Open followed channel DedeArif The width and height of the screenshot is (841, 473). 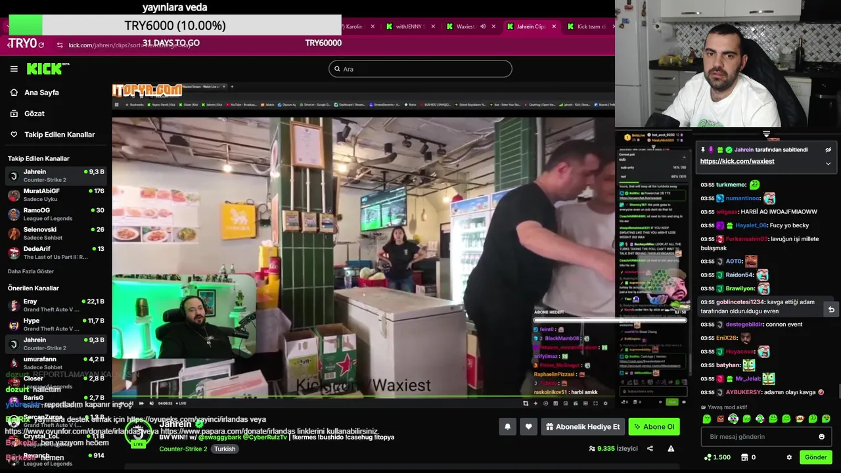coord(56,253)
